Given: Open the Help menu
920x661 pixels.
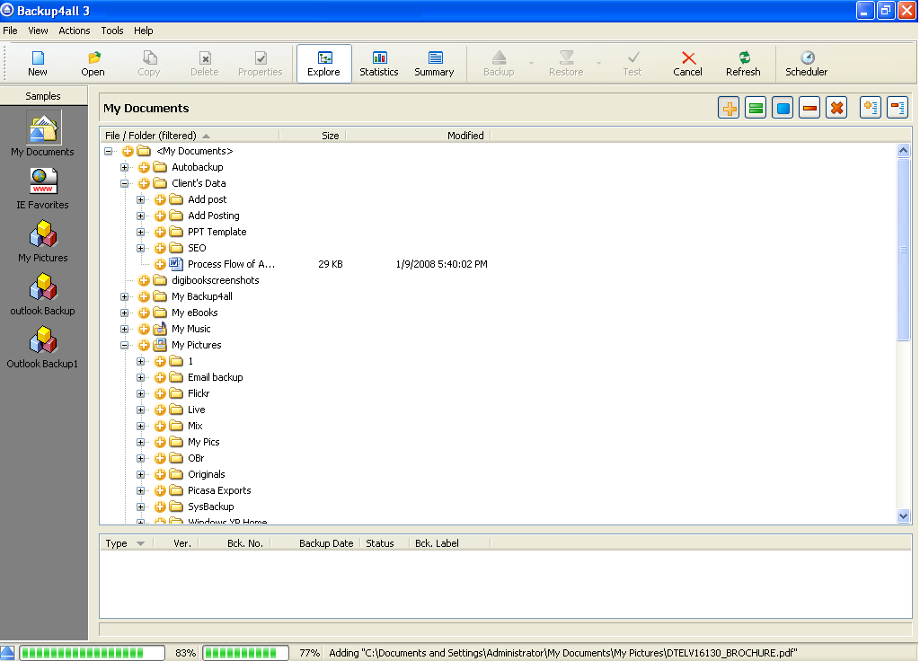Looking at the screenshot, I should click(x=143, y=31).
